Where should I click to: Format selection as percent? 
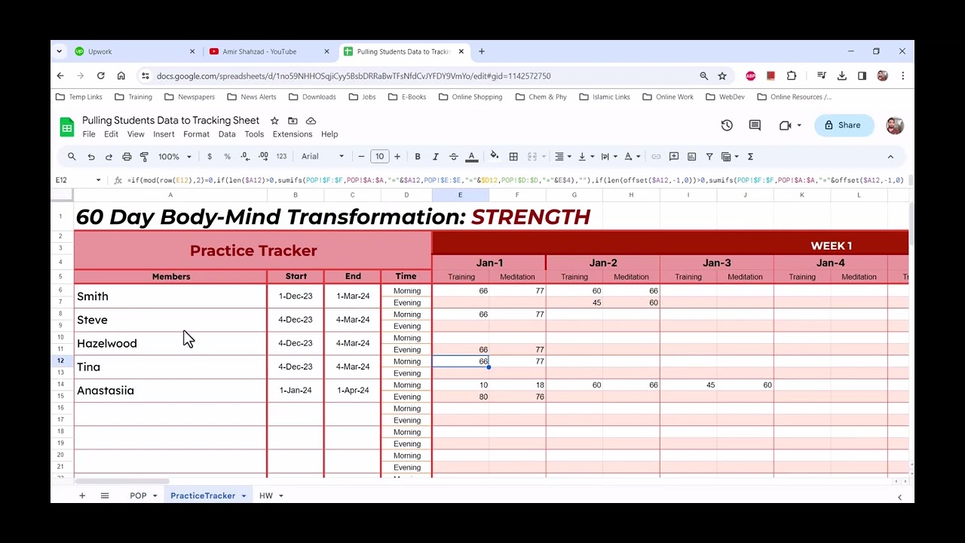[227, 157]
